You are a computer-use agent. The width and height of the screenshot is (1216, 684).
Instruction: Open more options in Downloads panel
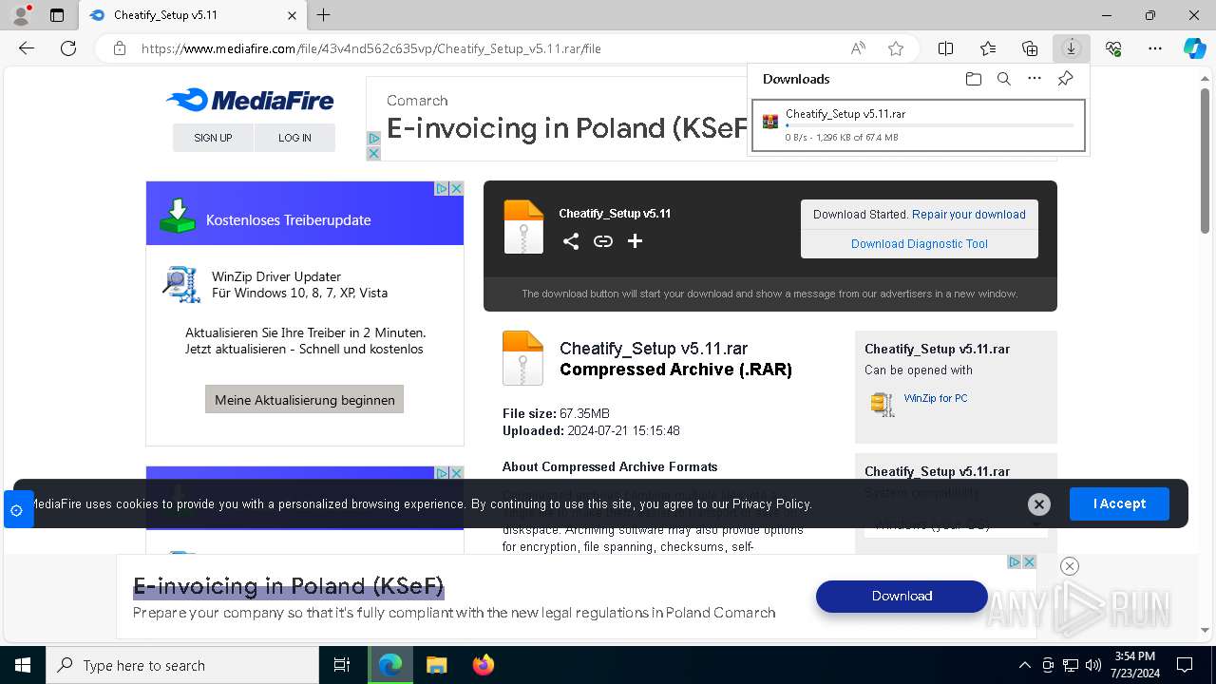click(x=1035, y=79)
